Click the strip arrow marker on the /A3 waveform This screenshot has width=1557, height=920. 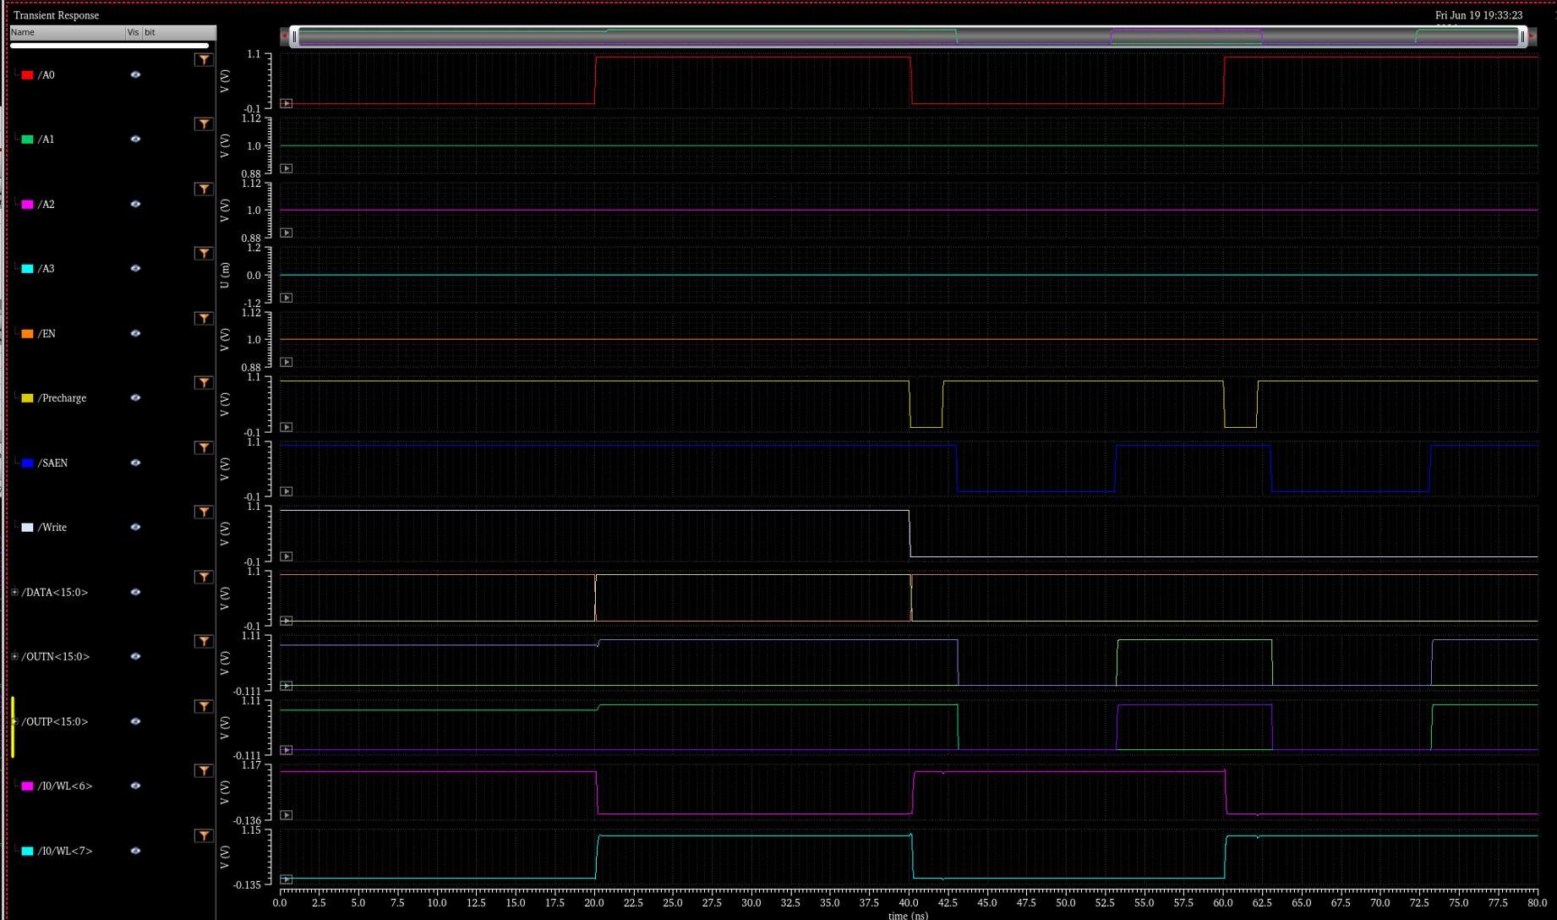[287, 298]
